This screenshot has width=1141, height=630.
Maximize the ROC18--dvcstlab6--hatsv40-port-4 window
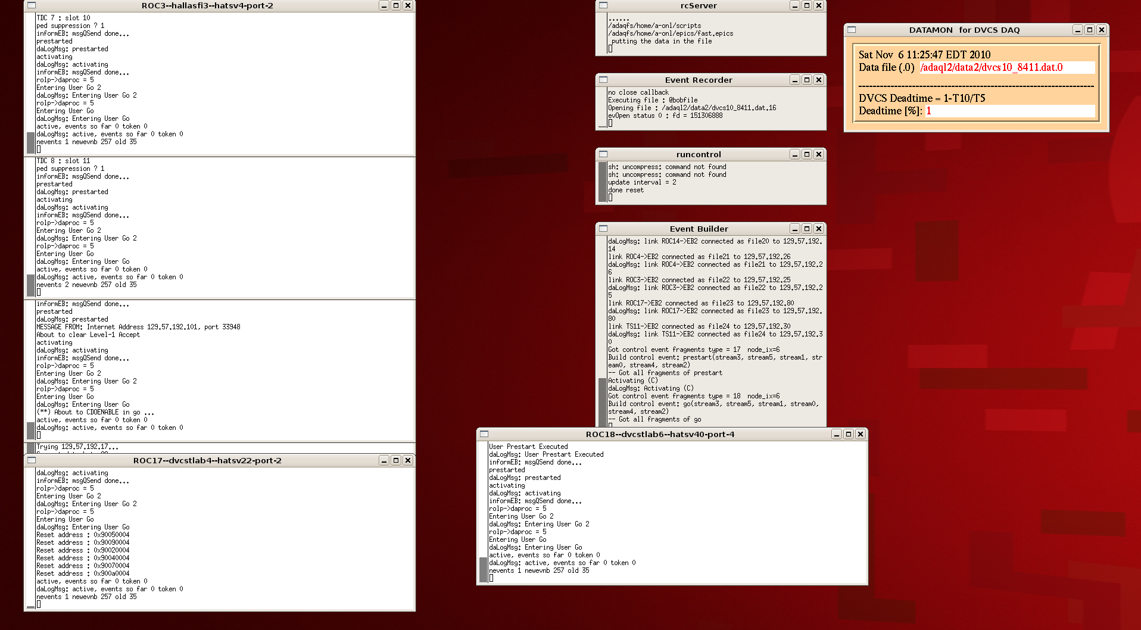click(x=849, y=434)
